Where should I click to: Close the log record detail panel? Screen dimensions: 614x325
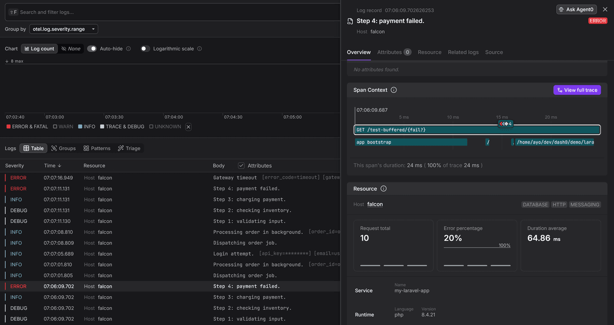(x=605, y=9)
